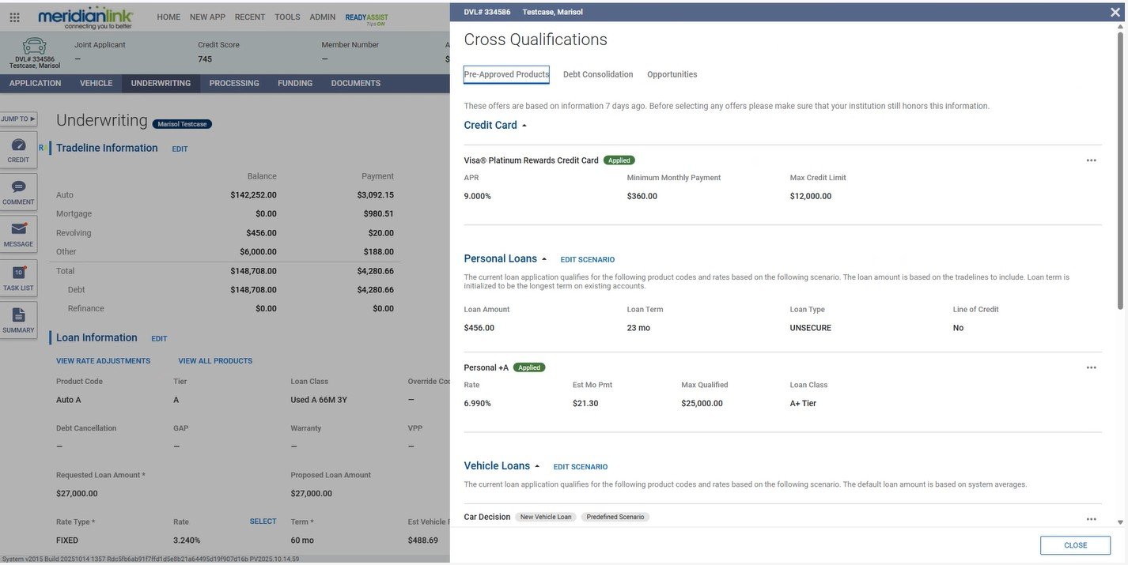Switch to the DOCUMENTS tab
The image size is (1128, 565).
pyautogui.click(x=356, y=83)
